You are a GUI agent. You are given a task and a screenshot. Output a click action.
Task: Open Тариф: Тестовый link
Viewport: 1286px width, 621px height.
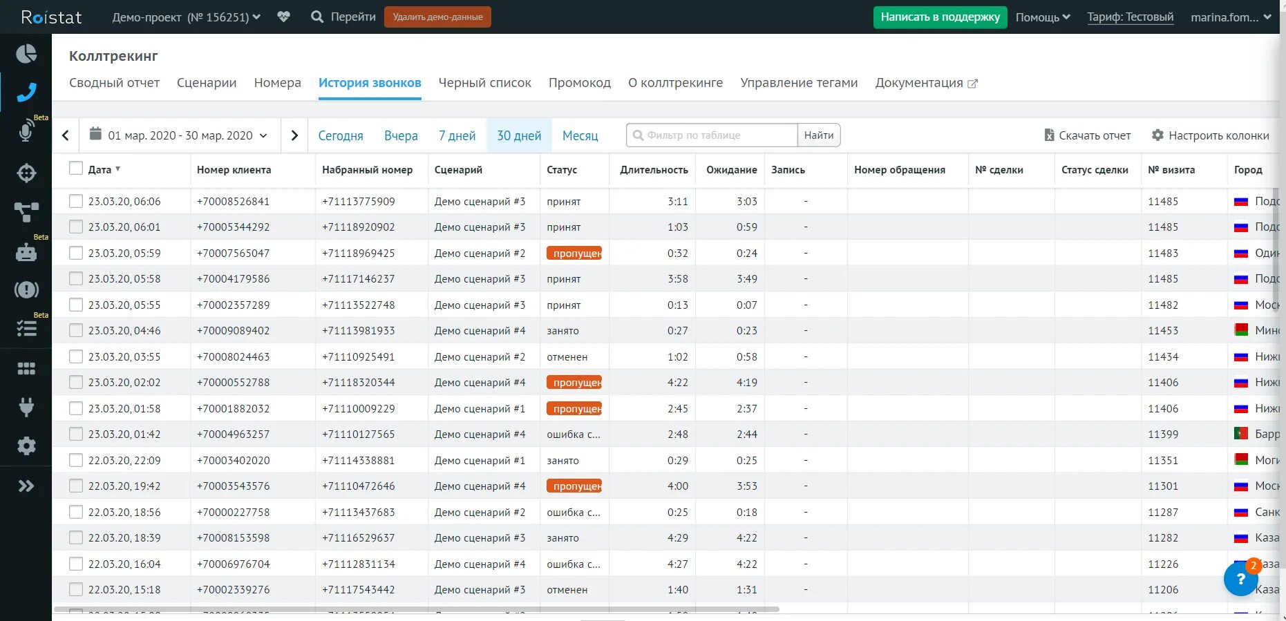click(x=1130, y=17)
